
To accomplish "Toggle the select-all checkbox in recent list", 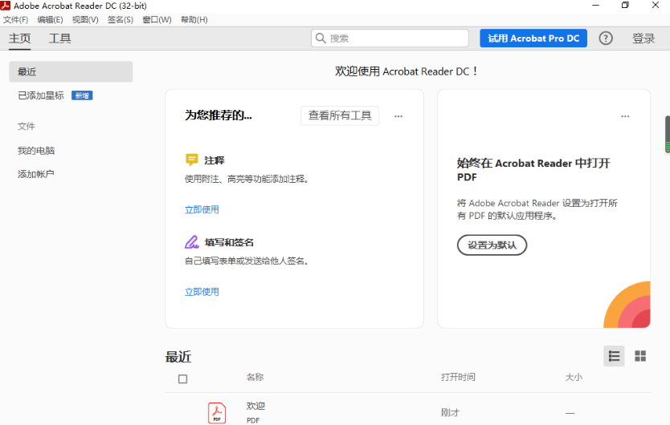I will [182, 378].
